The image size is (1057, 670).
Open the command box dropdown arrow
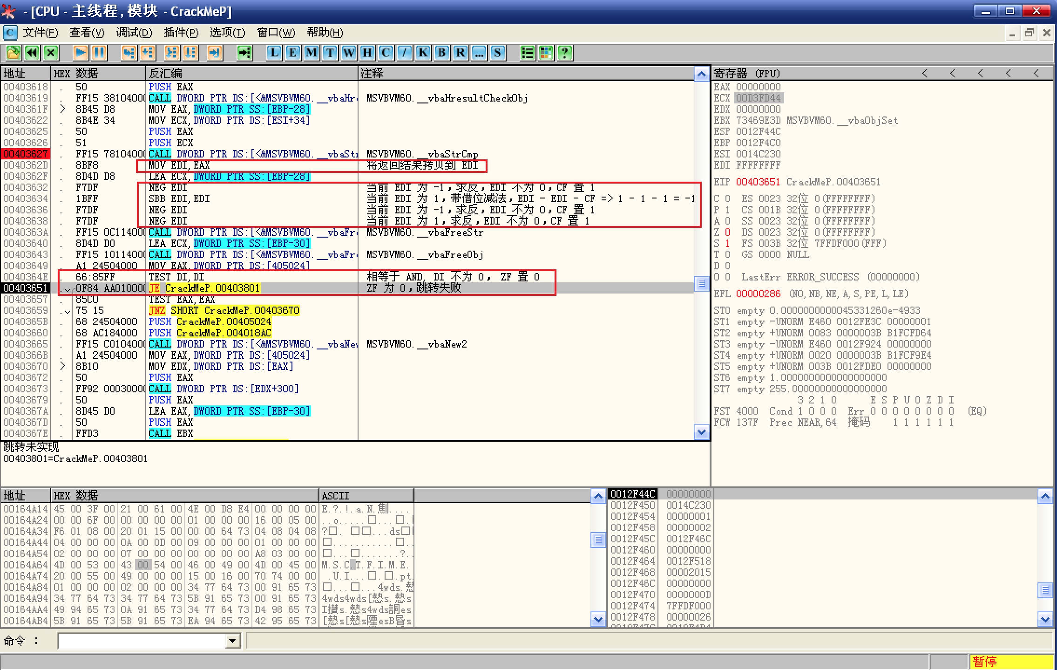click(232, 641)
